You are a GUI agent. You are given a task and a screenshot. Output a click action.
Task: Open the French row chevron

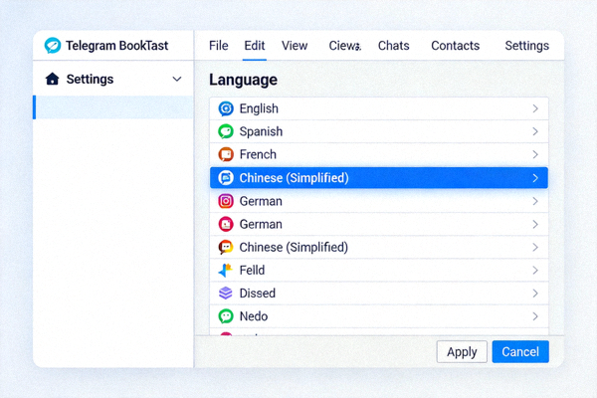point(535,154)
